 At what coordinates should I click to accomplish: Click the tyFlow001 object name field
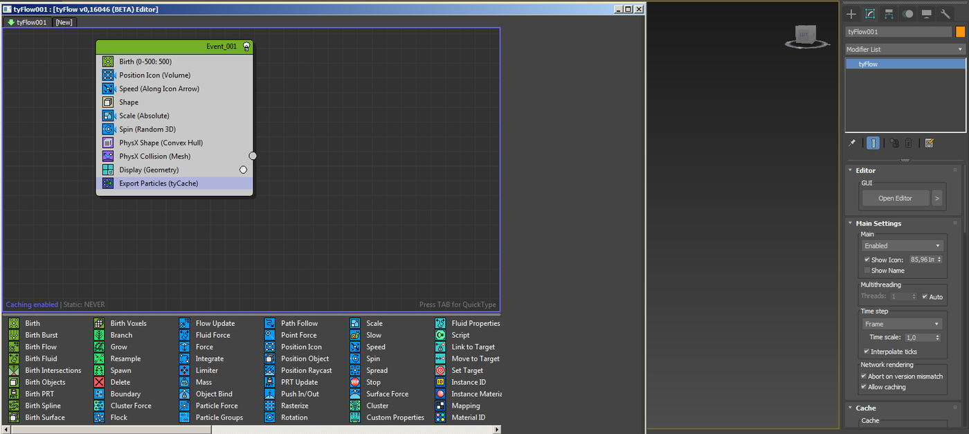point(898,32)
